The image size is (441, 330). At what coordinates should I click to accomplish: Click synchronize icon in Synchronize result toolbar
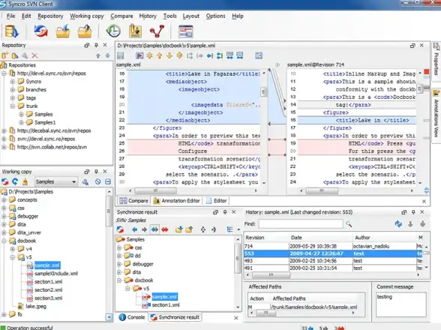pyautogui.click(x=120, y=229)
